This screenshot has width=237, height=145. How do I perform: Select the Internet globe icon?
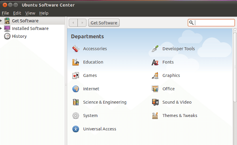tap(75, 89)
